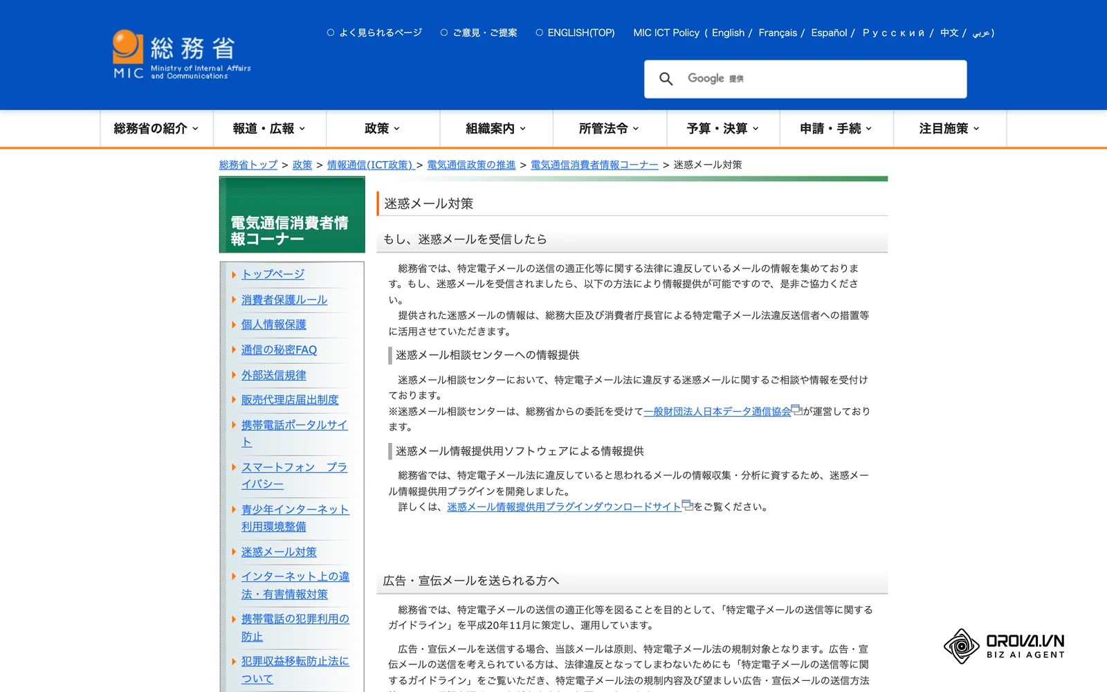The height and width of the screenshot is (692, 1107).
Task: Open インターネット上の違法・有害情報対策 sidebar link
Action: [295, 585]
